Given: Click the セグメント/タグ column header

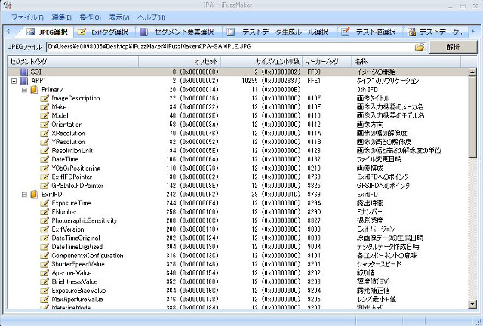Looking at the screenshot, I should click(72, 62).
